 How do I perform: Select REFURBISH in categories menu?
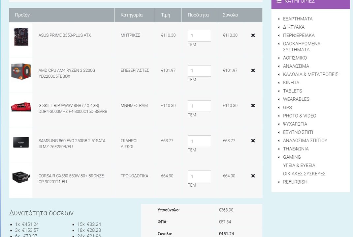295,182
